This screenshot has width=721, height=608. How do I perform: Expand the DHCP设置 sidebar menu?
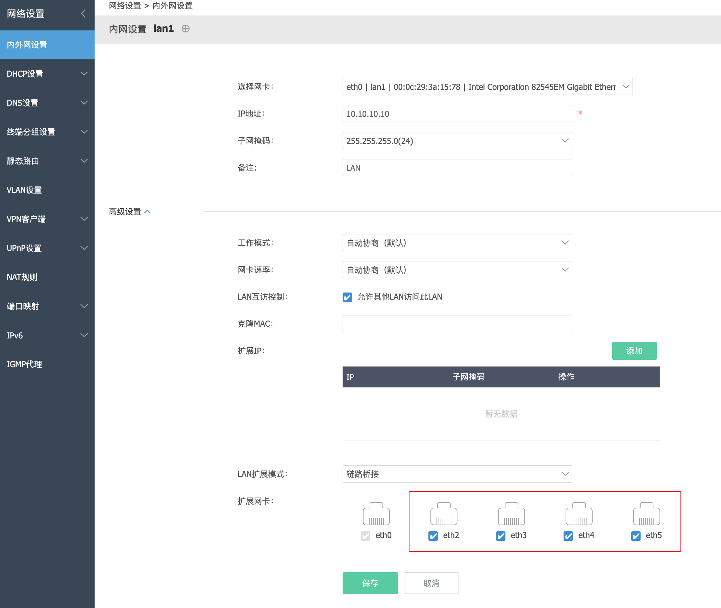click(x=47, y=74)
